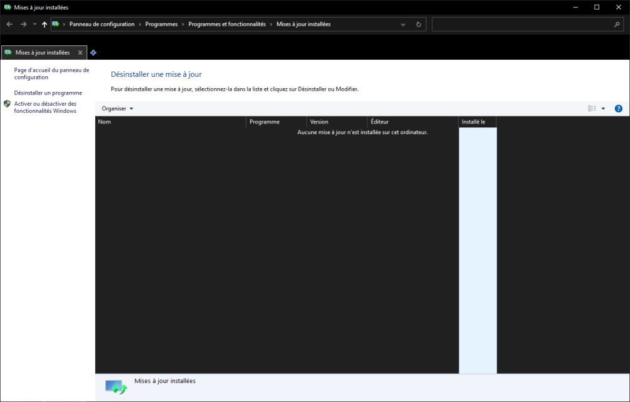Add a new tab with plus icon
Image resolution: width=630 pixels, height=402 pixels.
point(93,53)
